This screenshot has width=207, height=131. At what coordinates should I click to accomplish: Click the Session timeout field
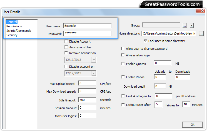pyautogui.click(x=87, y=108)
